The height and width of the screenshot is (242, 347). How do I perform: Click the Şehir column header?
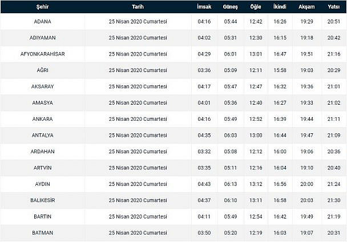[x=42, y=6]
